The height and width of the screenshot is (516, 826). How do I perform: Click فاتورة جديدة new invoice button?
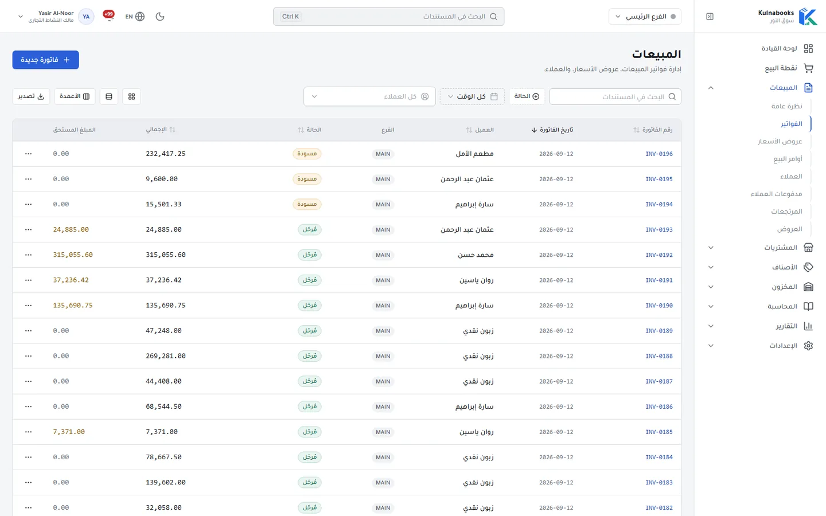[45, 60]
